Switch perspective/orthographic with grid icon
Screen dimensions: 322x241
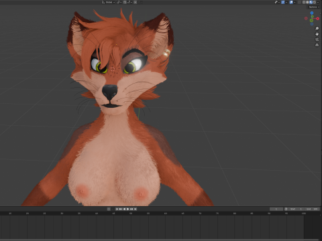317,45
